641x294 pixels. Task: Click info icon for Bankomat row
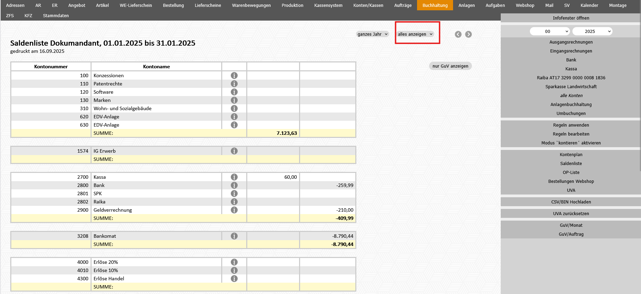(x=234, y=236)
